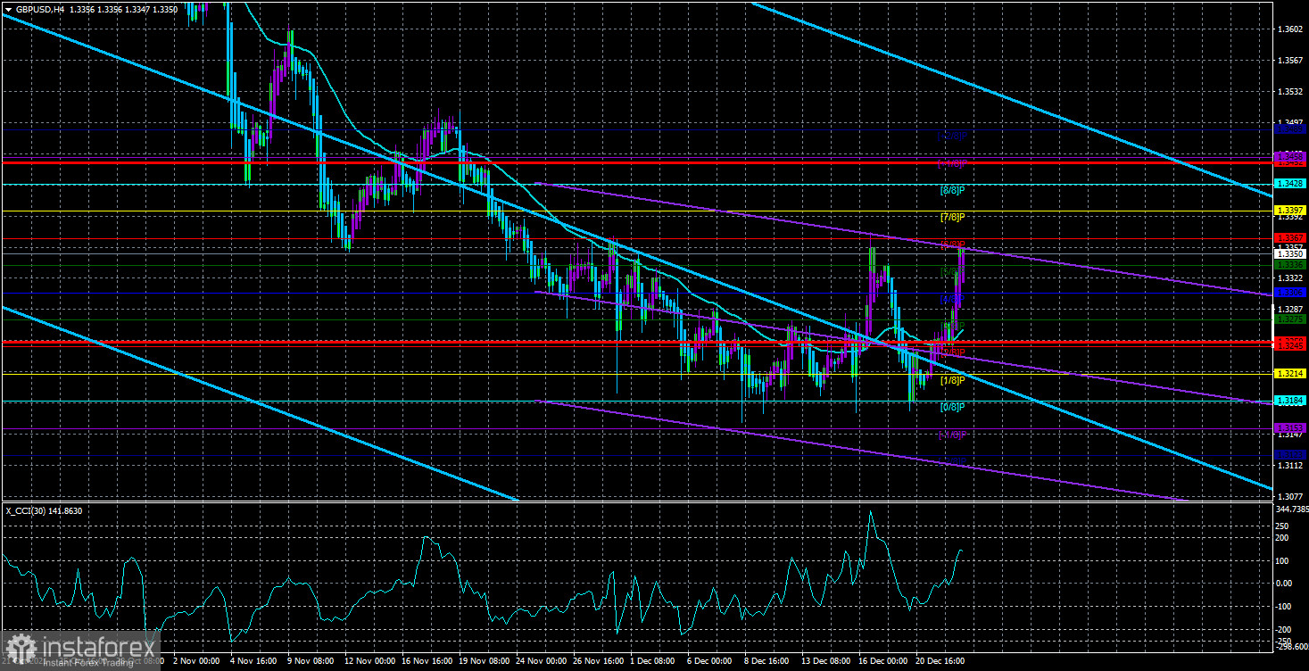Click the 19 Nov 08:00 time label
The height and width of the screenshot is (671, 1309).
point(486,662)
